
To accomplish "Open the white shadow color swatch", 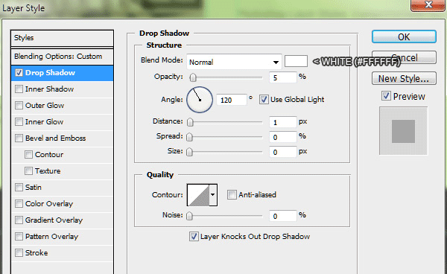I will (x=296, y=61).
